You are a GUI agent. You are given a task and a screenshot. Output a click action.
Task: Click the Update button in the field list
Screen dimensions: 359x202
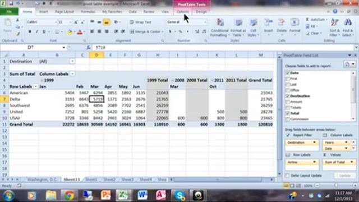click(x=344, y=176)
